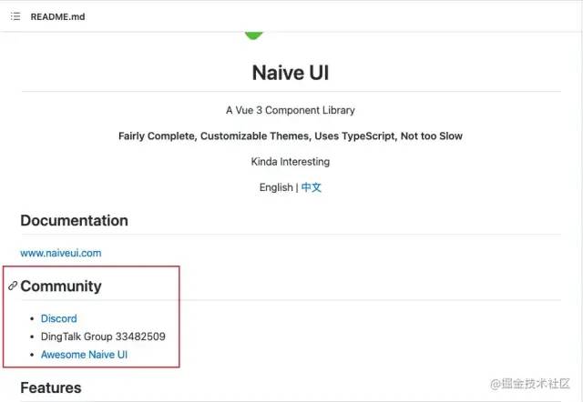Click the Features section heading
This screenshot has height=402, width=583.
click(51, 387)
